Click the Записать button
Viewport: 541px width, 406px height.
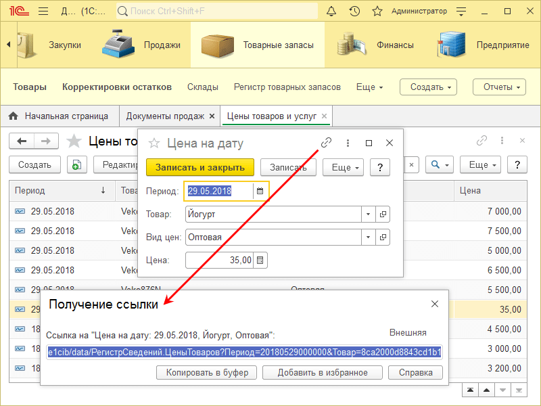coord(288,167)
